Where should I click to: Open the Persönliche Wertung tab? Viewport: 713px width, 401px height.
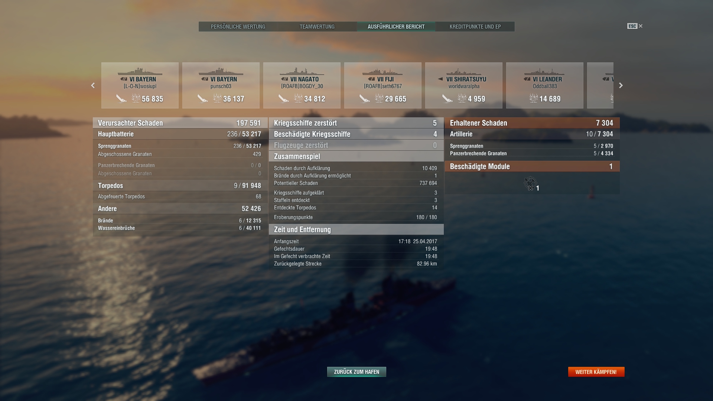(238, 27)
